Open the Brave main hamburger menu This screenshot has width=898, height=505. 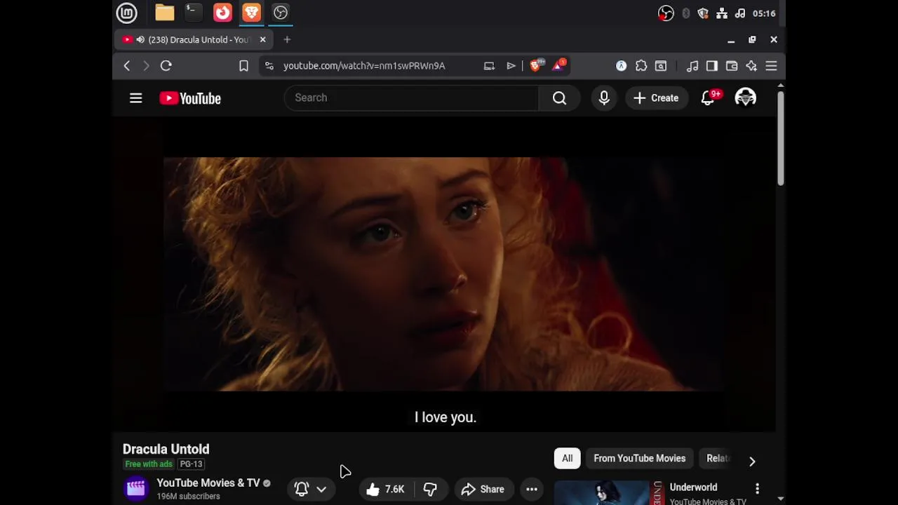(771, 66)
